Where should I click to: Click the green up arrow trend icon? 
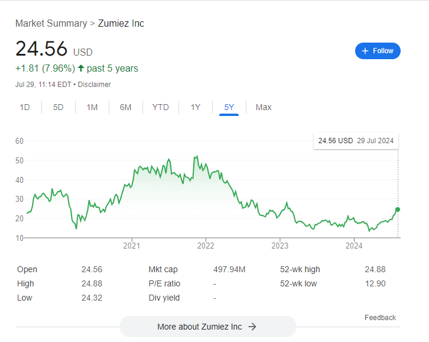tap(81, 69)
